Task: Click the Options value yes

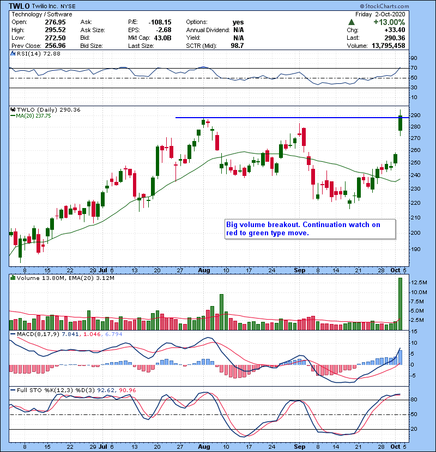Action: tap(238, 22)
